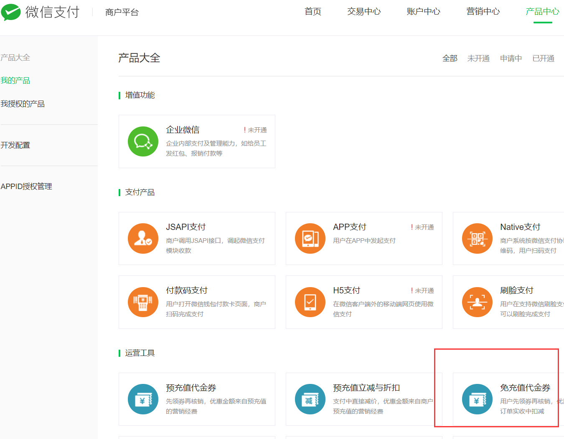Open the APP支付 product title
This screenshot has width=564, height=439.
350,227
